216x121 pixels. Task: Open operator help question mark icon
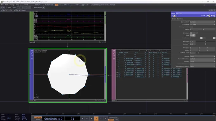click(x=172, y=16)
